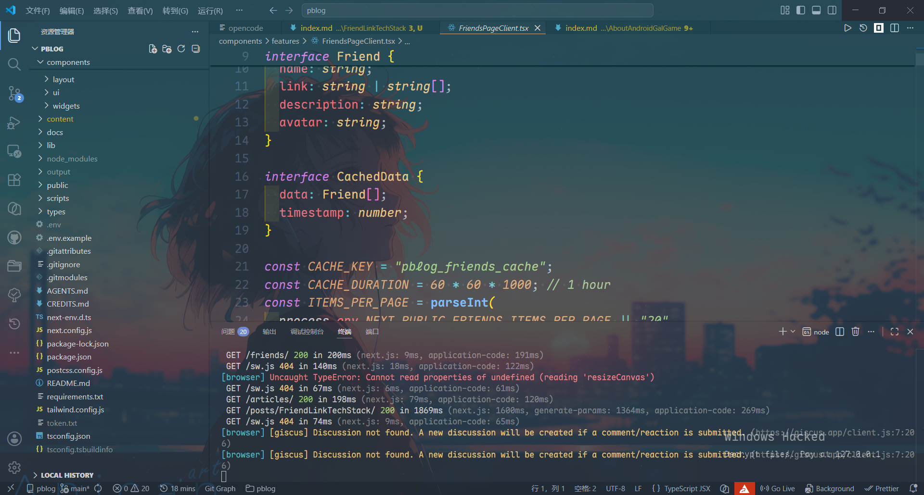Add a new terminal with plus icon
The image size is (924, 495).
[783, 332]
